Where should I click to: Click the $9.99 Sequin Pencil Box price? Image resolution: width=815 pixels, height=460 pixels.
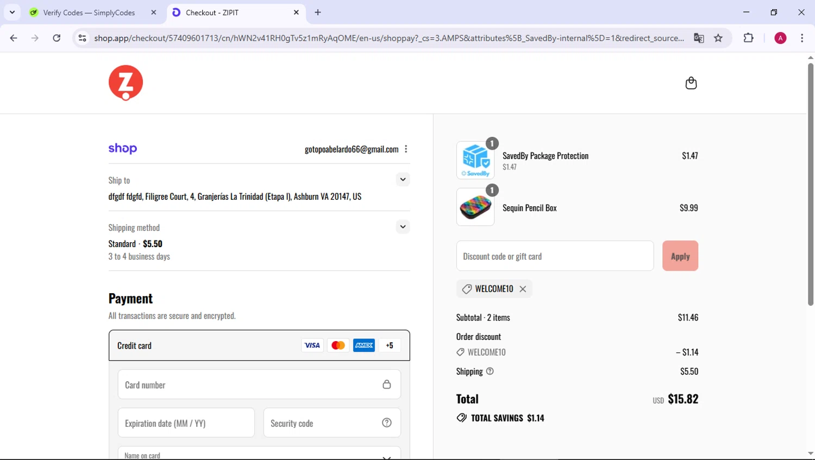coord(689,208)
